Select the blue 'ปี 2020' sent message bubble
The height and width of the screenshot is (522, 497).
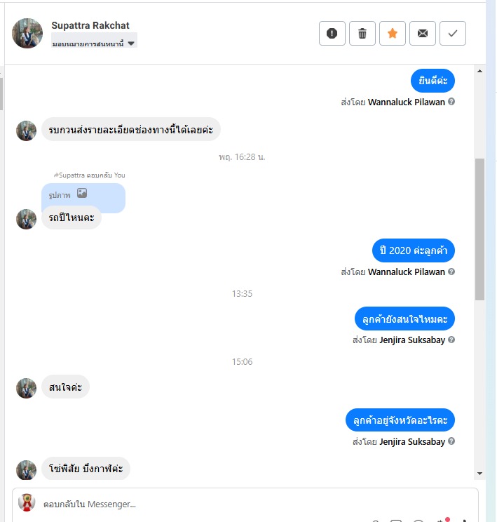pos(413,250)
